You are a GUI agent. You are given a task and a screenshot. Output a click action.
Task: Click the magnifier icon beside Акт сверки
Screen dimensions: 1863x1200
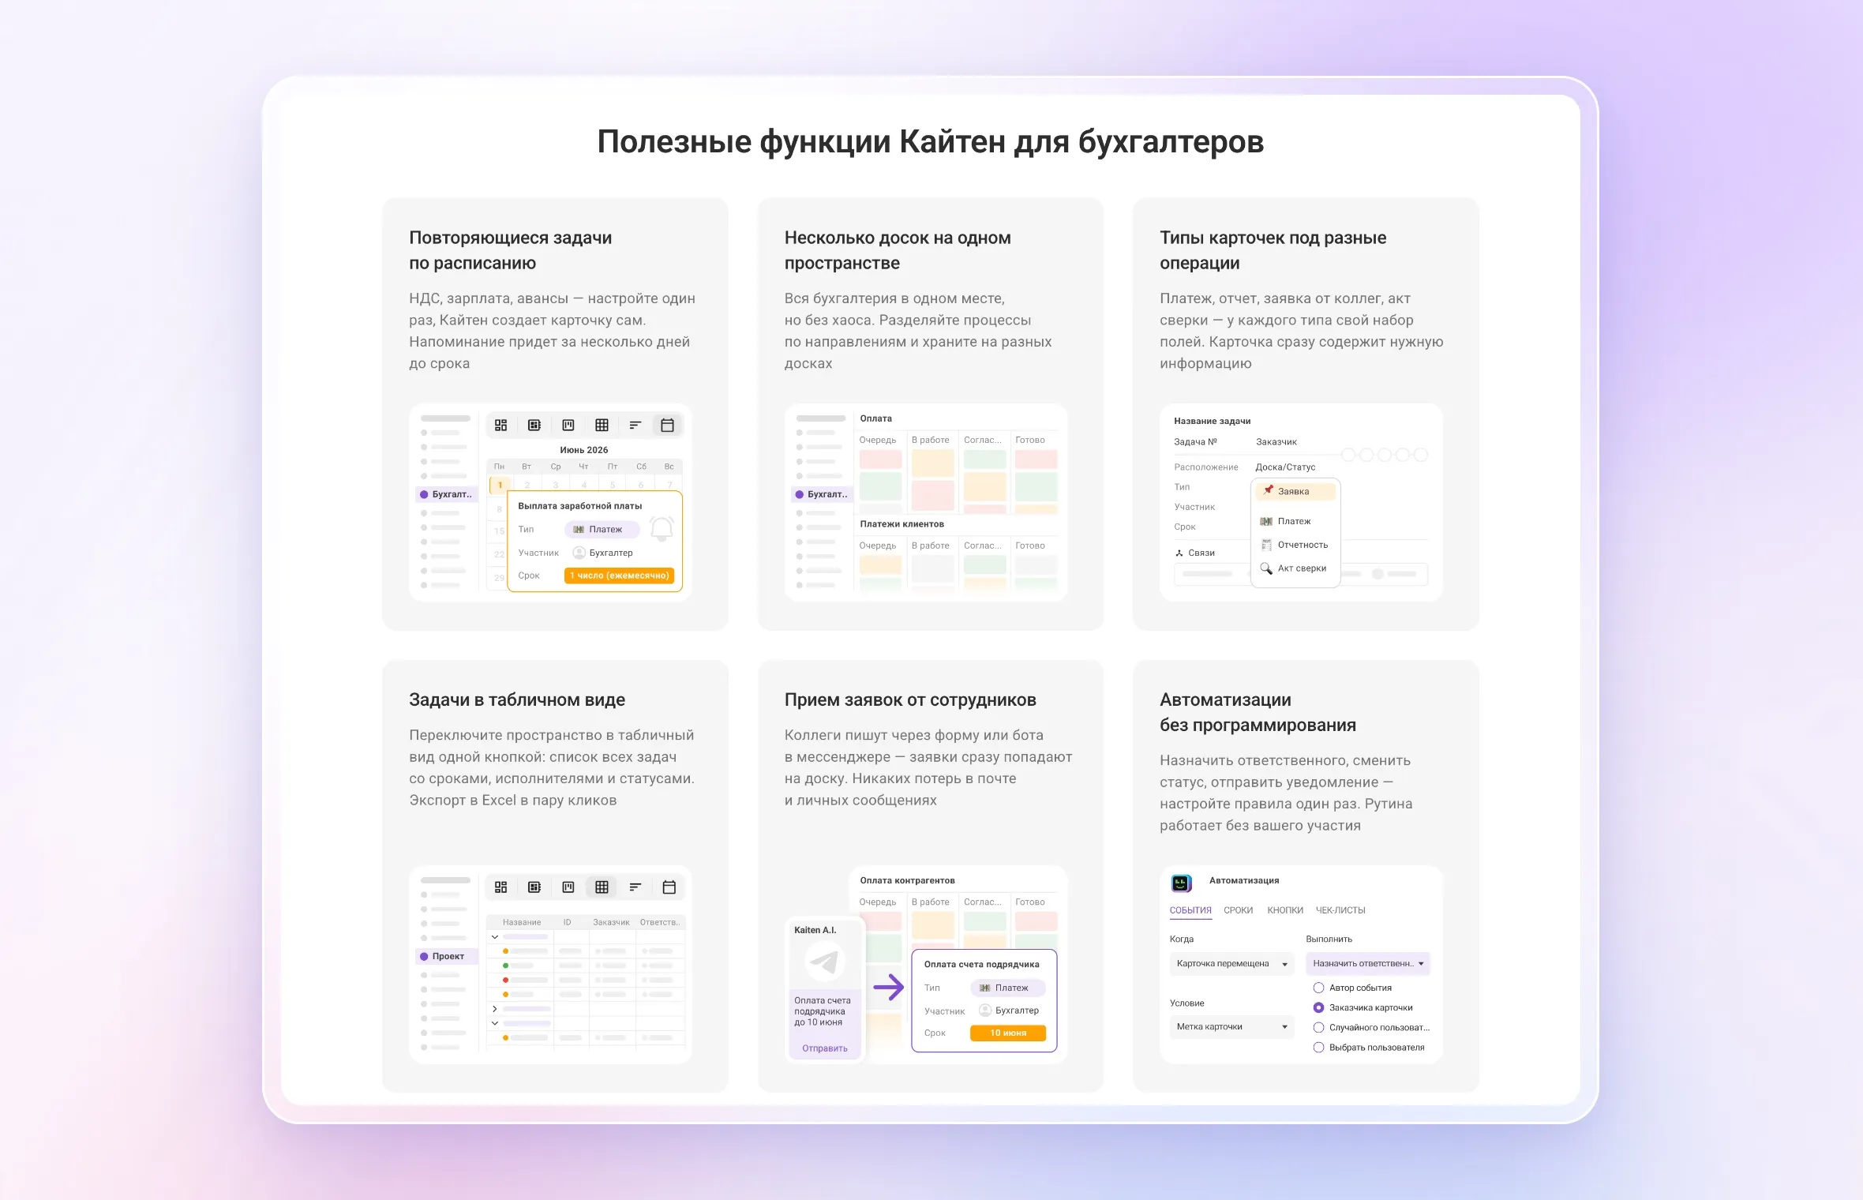[x=1266, y=568]
